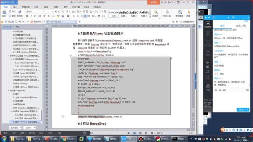Open the Developer Tools (开发工具) tab
Viewport: 253px width, 142px height.
(x=76, y=7)
